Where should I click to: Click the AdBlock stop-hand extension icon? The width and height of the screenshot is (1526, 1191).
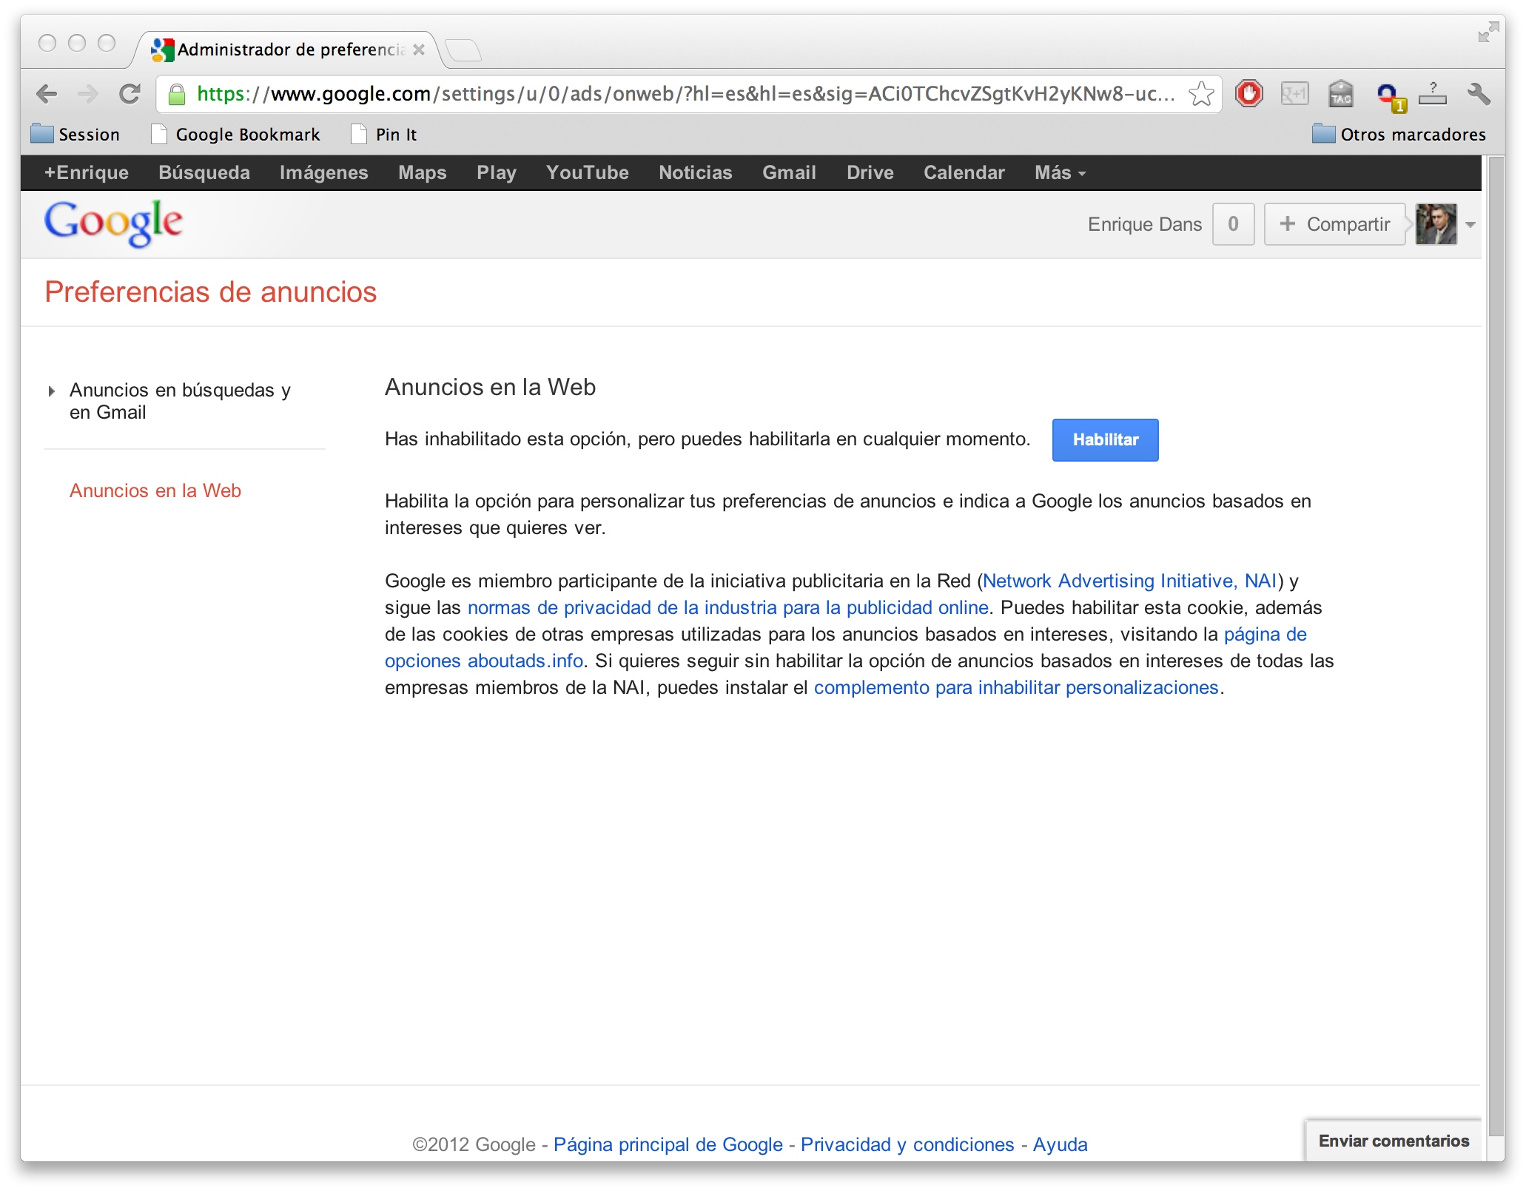point(1248,94)
